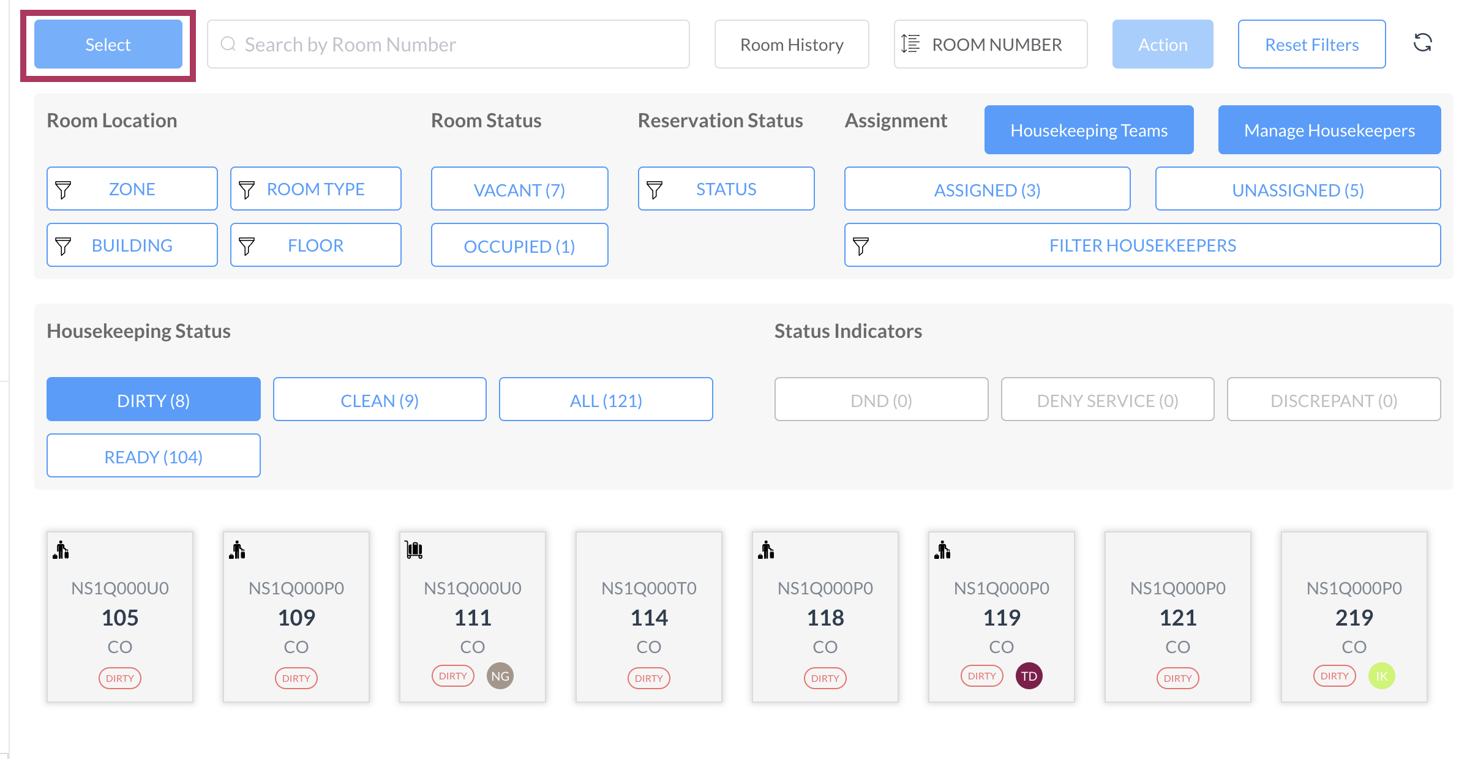Click the TD housekeeper badge on room 119

(1029, 676)
